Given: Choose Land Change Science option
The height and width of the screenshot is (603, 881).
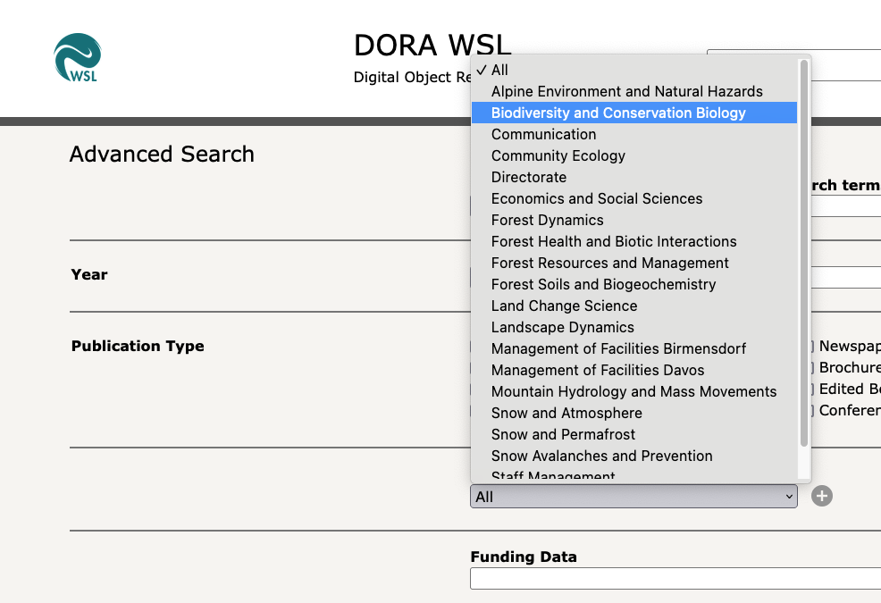Looking at the screenshot, I should click(633, 306).
